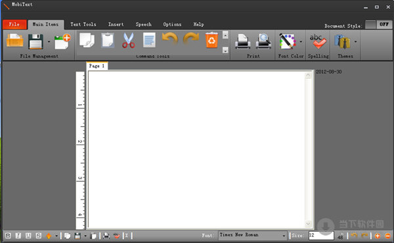394x243 pixels.
Task: Open the Insert tab
Action: pyautogui.click(x=116, y=24)
